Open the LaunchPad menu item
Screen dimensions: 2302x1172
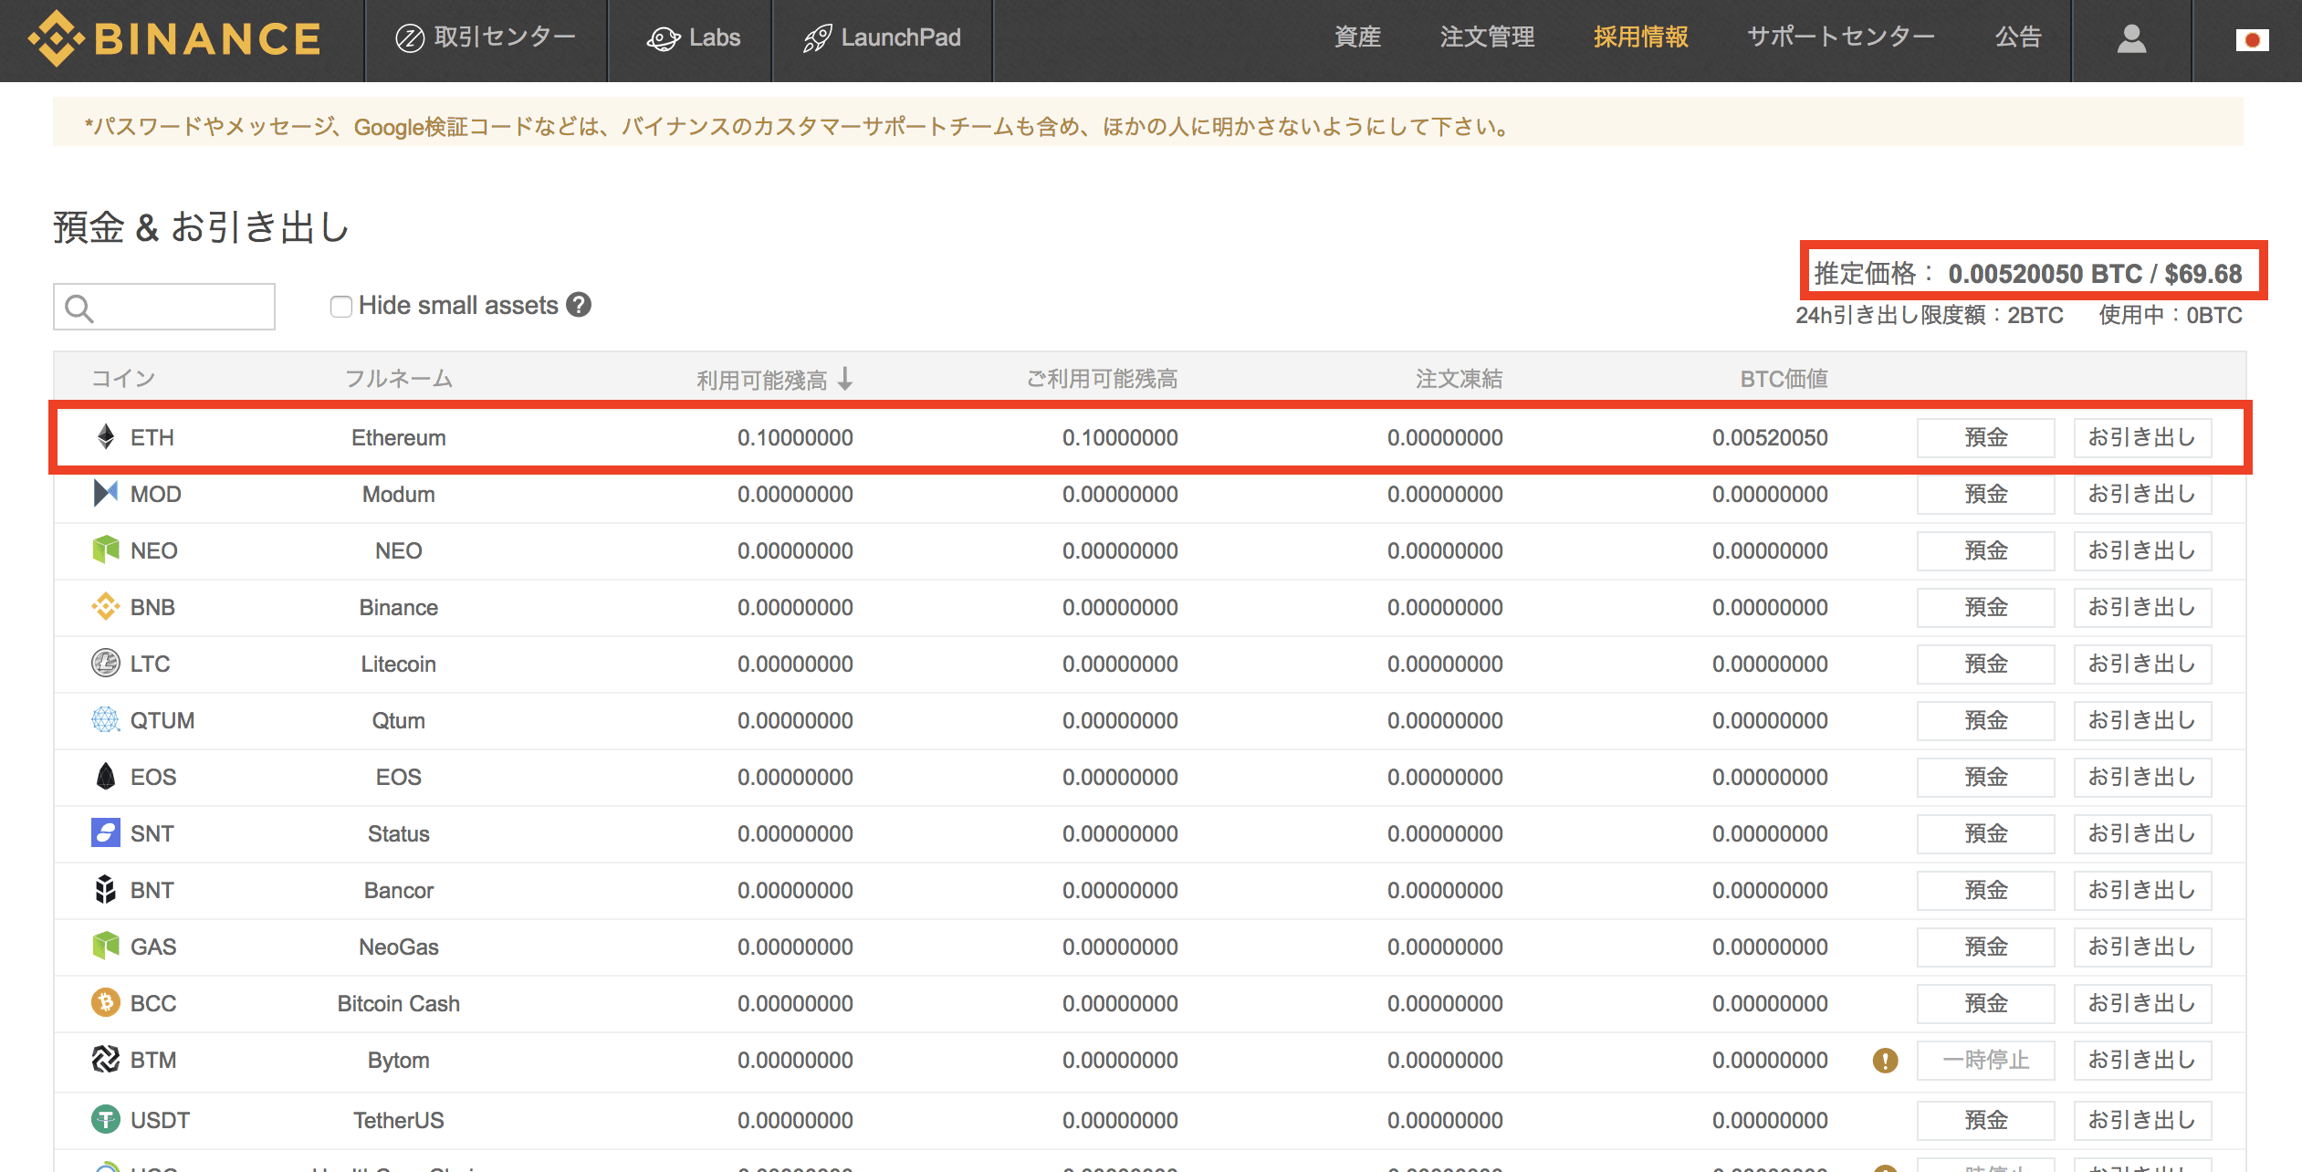coord(882,37)
